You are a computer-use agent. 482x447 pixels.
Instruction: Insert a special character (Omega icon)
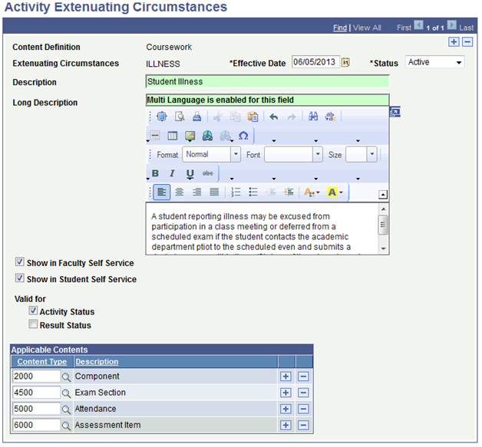point(243,136)
